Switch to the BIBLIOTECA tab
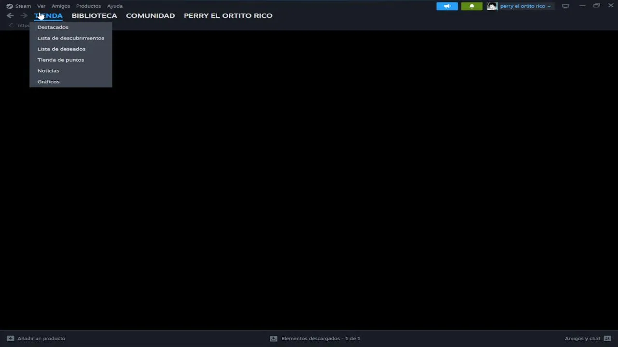This screenshot has width=618, height=347. point(94,15)
